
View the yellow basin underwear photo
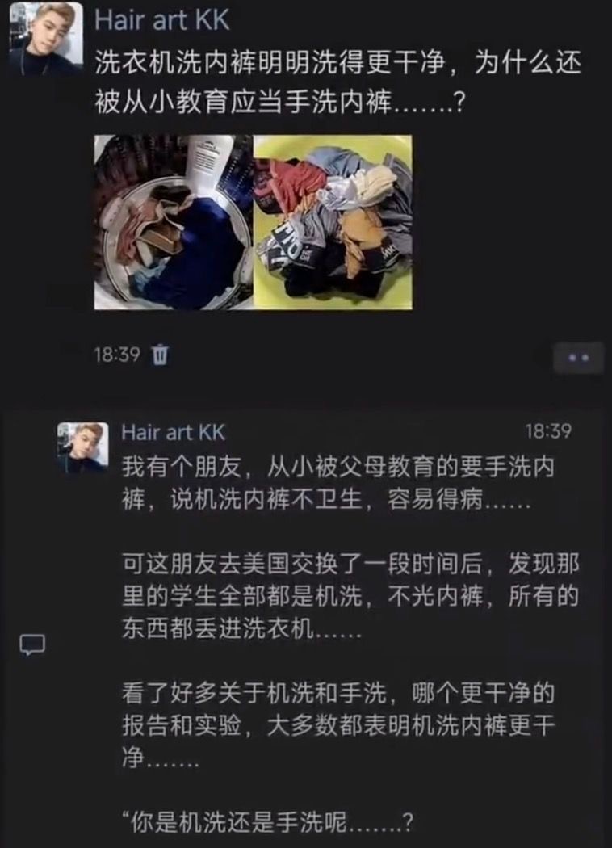[333, 222]
